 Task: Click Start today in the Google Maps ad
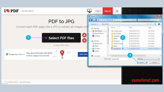83,54
